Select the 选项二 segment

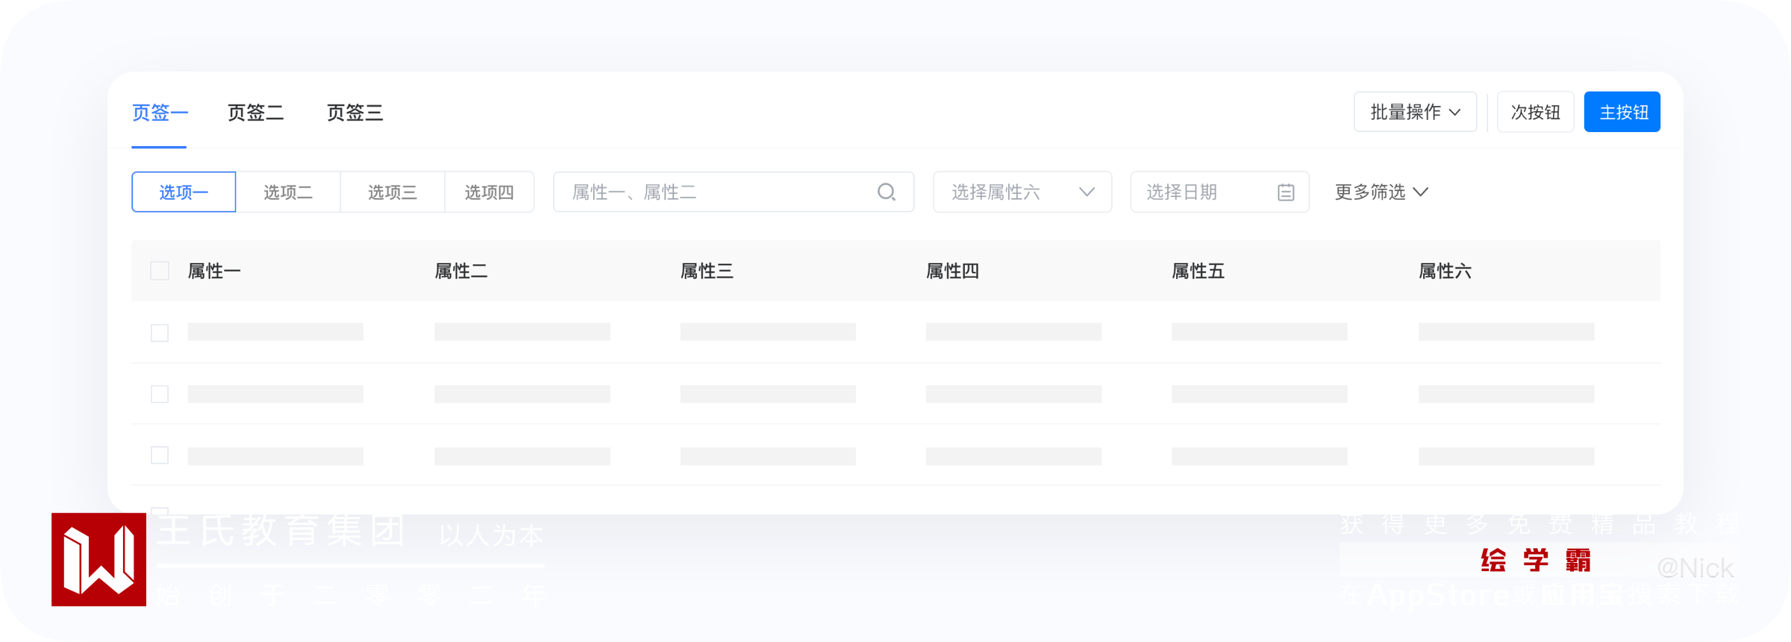[x=288, y=192]
